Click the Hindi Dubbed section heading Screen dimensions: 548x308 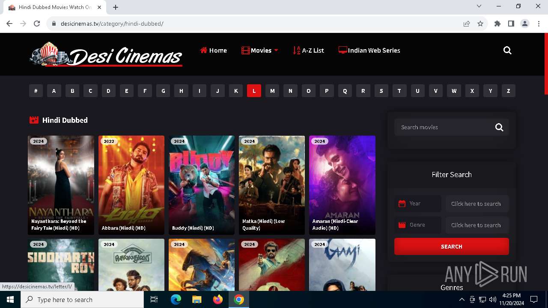coord(65,120)
